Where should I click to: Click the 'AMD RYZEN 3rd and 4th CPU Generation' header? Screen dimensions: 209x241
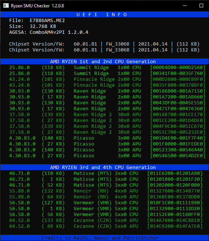point(104,167)
